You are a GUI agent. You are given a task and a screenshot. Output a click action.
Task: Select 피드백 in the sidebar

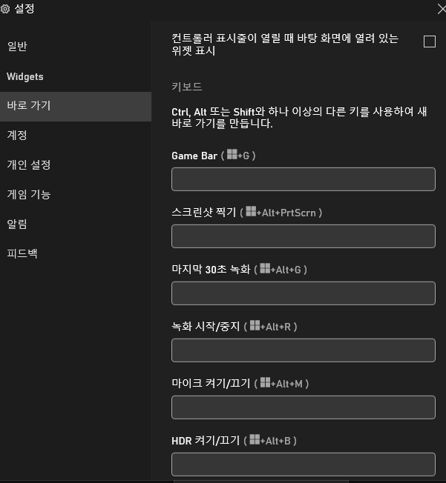(x=22, y=253)
